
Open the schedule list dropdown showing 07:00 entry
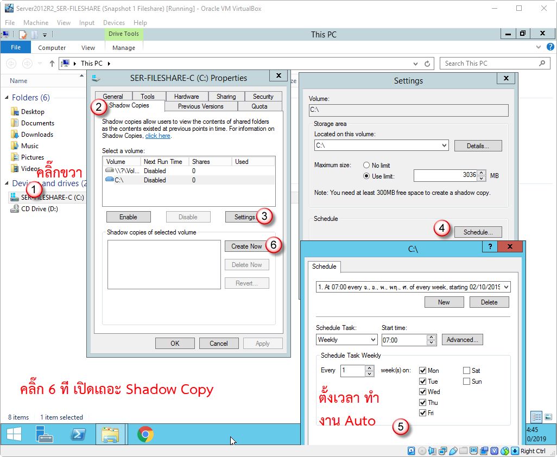tap(506, 287)
